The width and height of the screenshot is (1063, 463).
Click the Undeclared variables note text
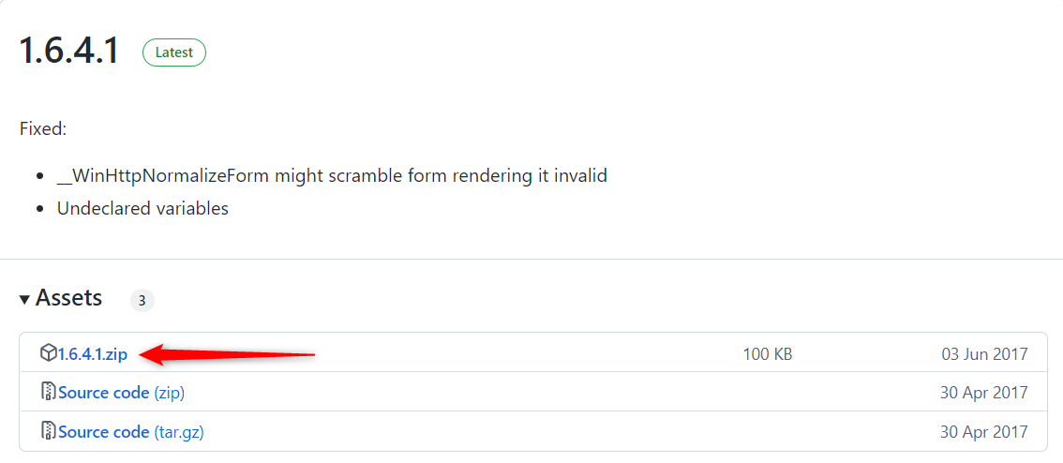[142, 208]
